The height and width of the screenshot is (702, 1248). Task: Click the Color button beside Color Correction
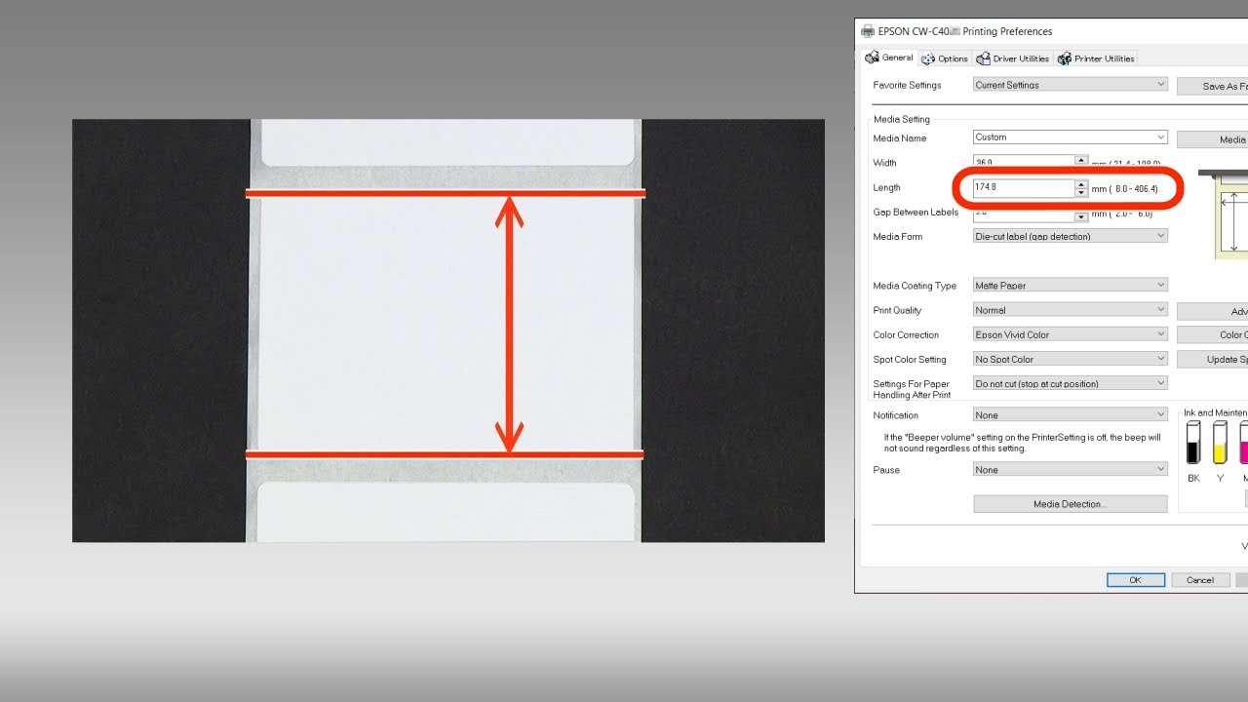[x=1212, y=335]
